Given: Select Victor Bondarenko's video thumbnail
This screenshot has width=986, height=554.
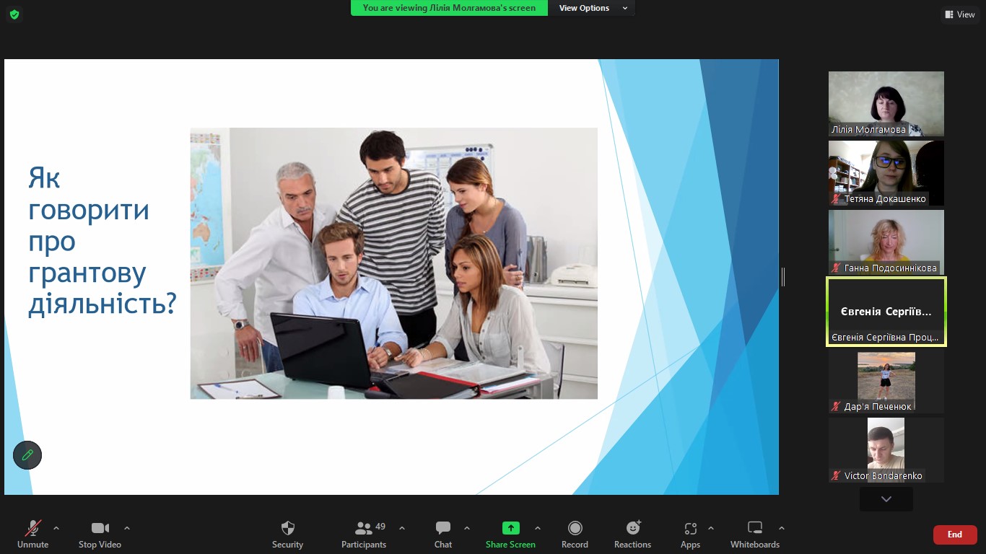Looking at the screenshot, I should pyautogui.click(x=886, y=449).
